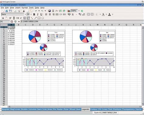This screenshot has height=115, width=144.
Task: Click the Cancel edit button in formula bar
Action: [12, 22]
